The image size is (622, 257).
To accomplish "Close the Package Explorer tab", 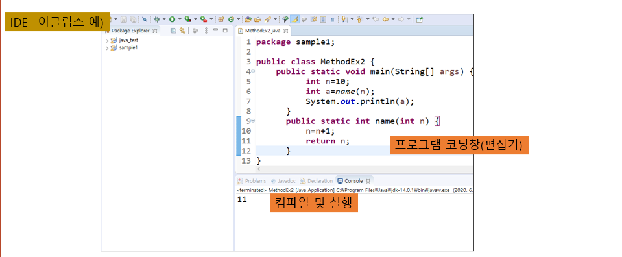I will coord(155,31).
